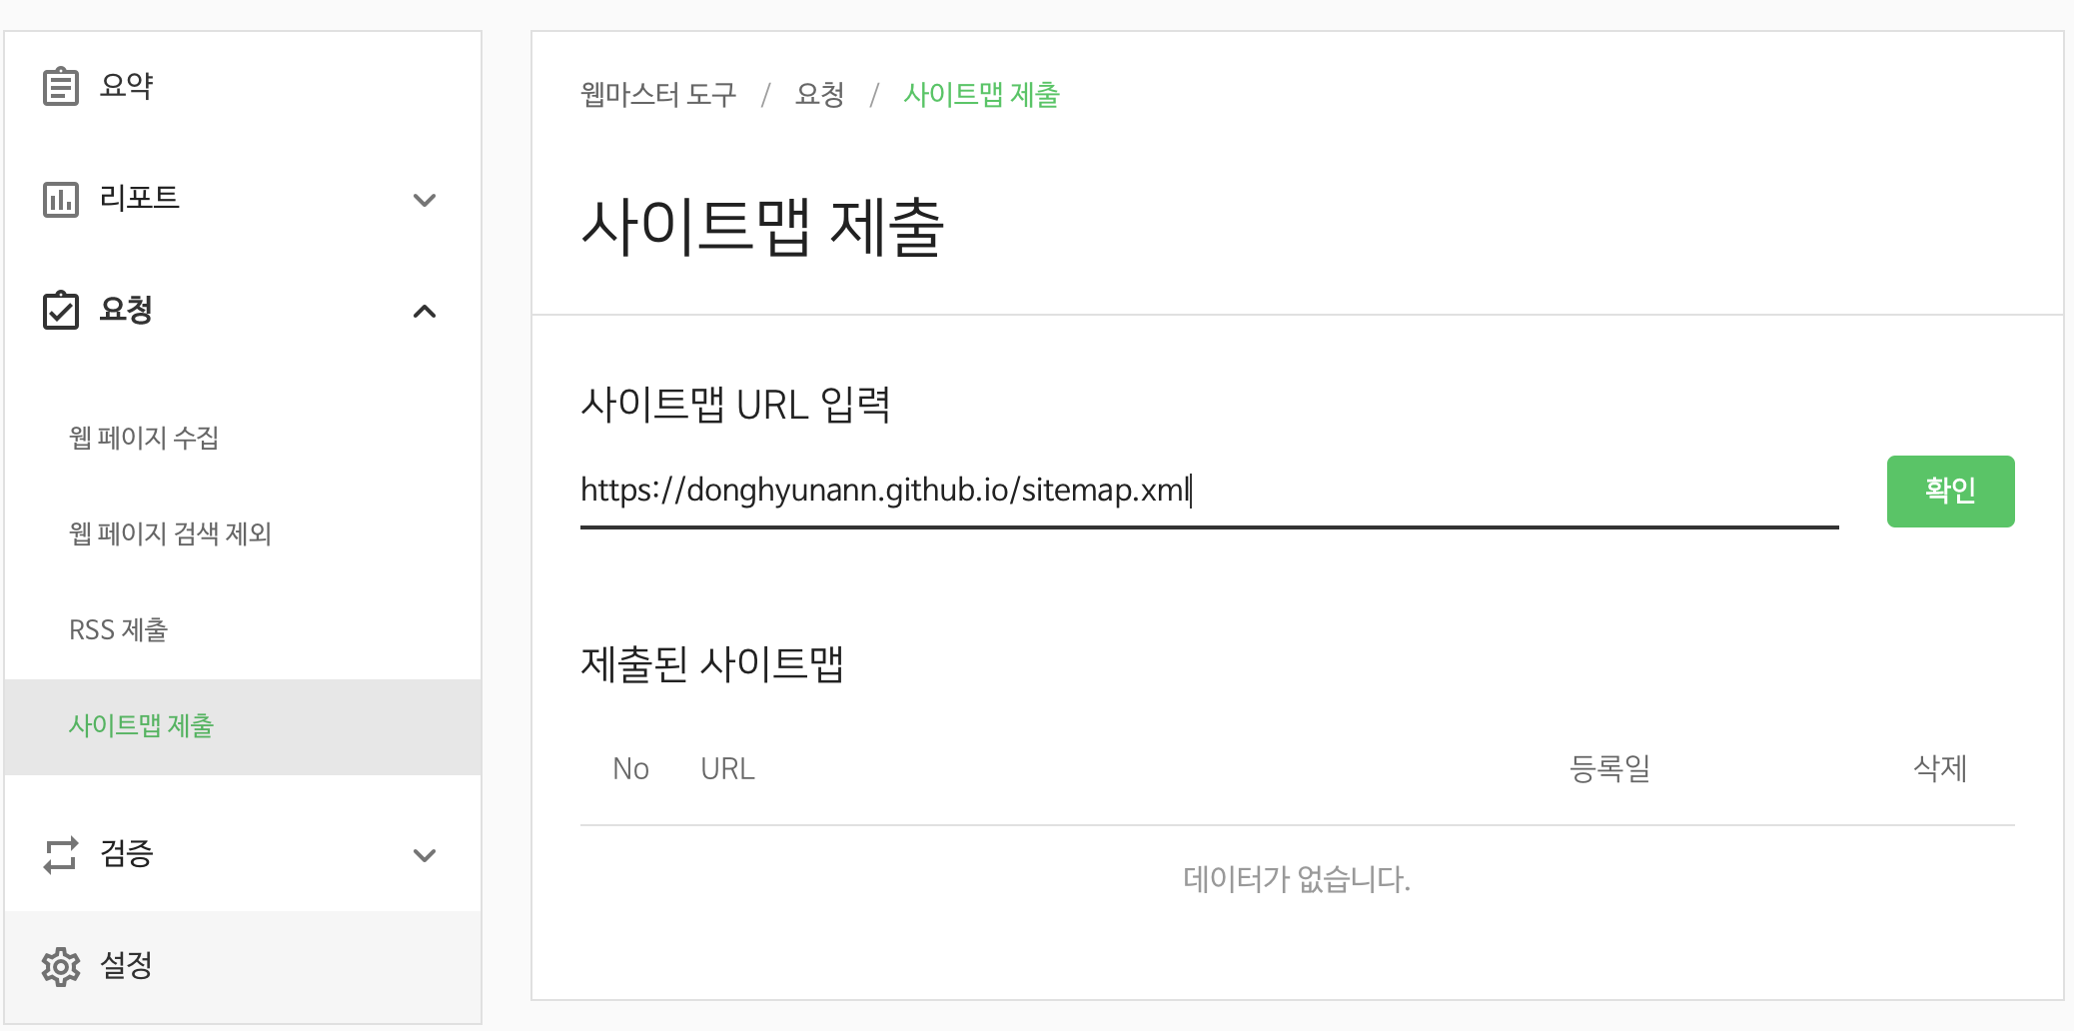
Task: Open the 설정 gear icon
Action: point(61,966)
